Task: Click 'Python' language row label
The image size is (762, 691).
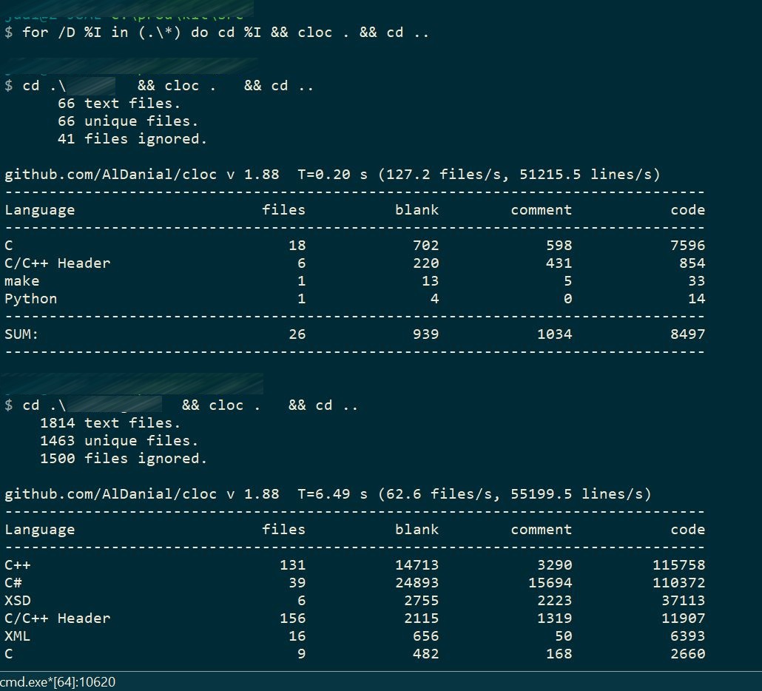Action: 30,299
